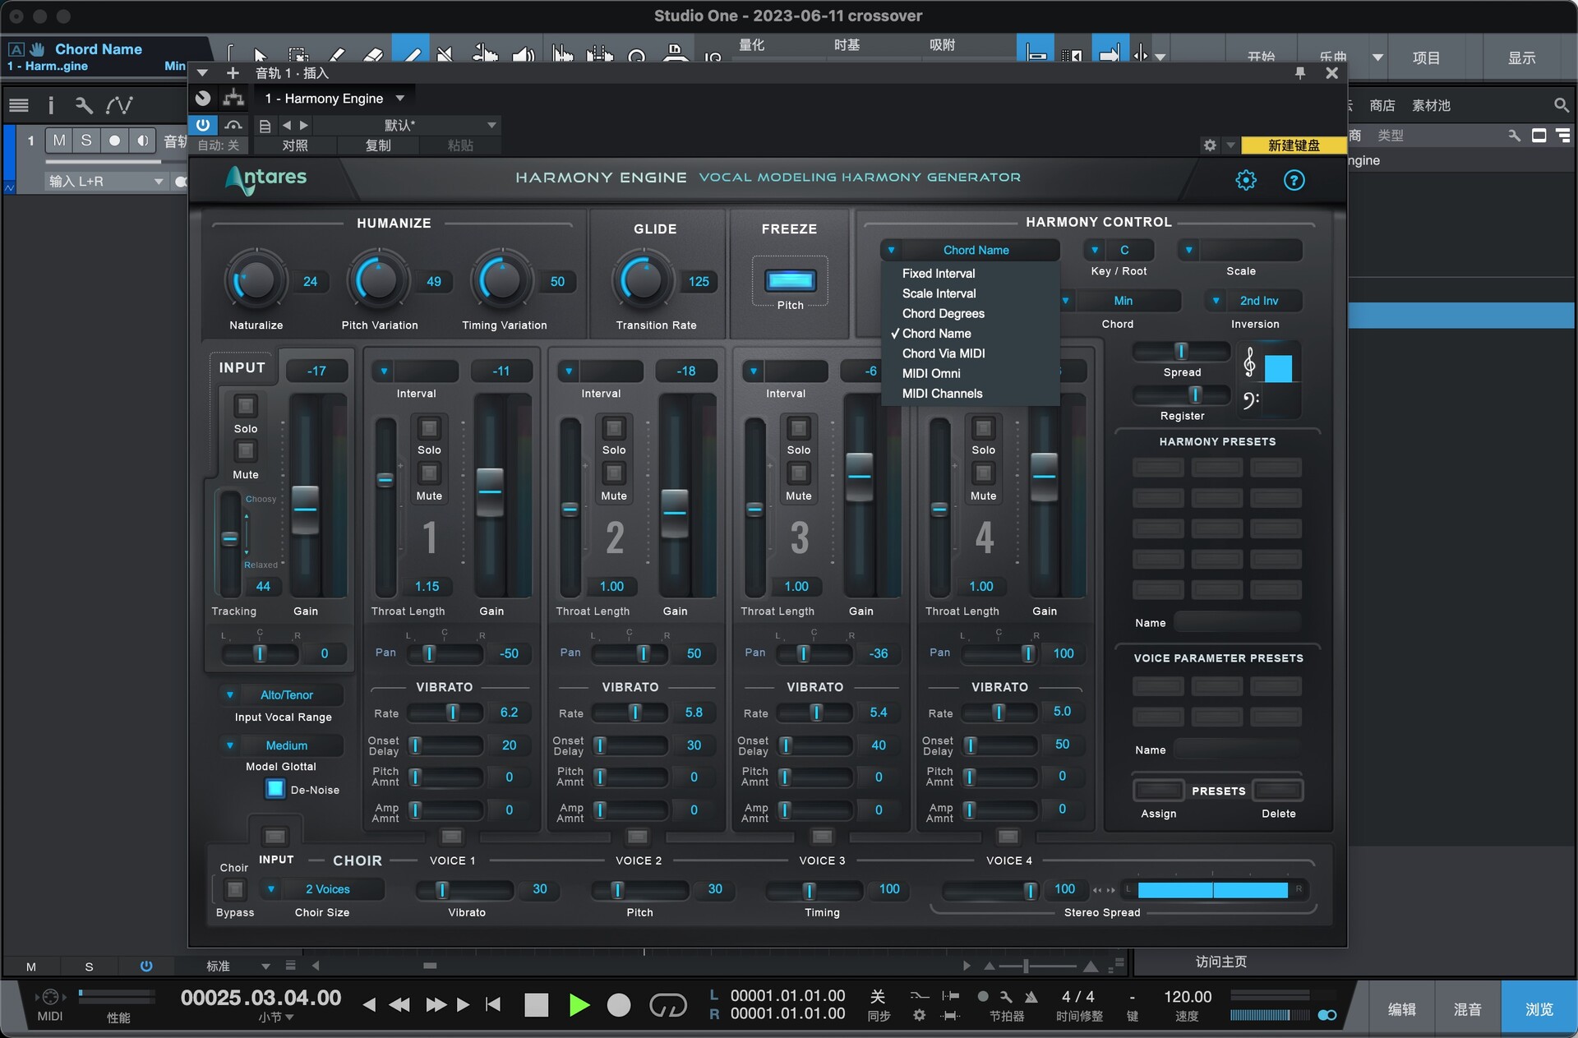Open the wrench options in track toolbar
Screen dimensions: 1578x1038
(83, 105)
